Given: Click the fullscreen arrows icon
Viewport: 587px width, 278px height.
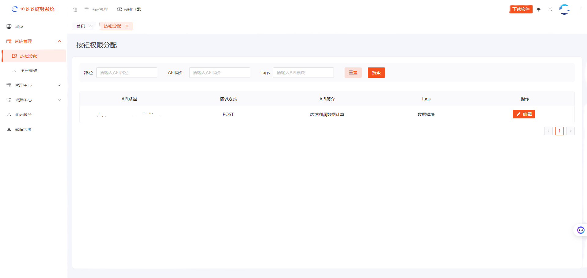Looking at the screenshot, I should tap(550, 9).
